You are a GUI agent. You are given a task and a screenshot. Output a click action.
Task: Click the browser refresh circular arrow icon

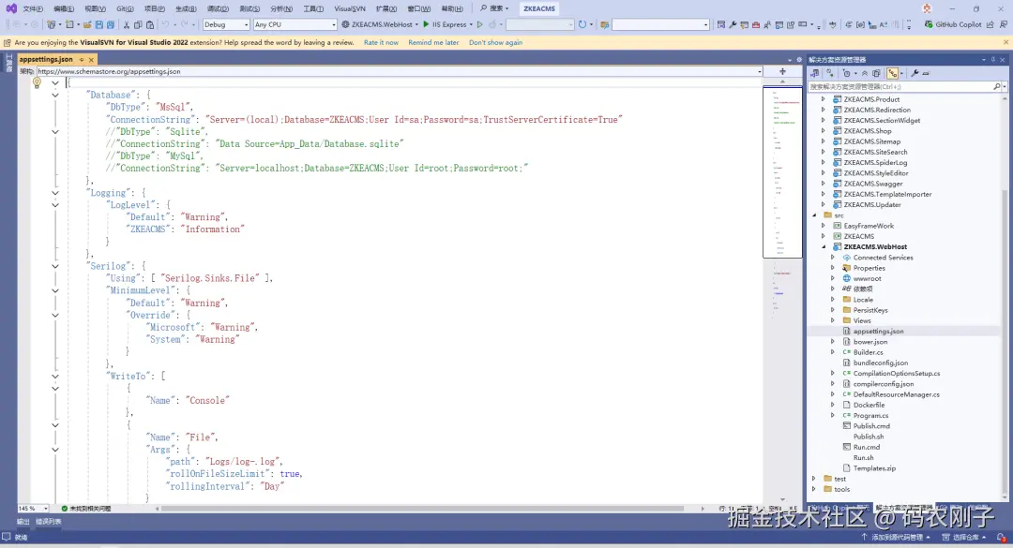point(582,24)
